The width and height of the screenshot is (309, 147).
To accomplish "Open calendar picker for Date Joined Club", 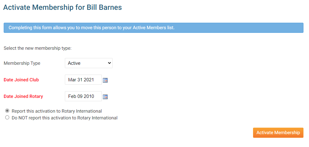I will coord(105,80).
